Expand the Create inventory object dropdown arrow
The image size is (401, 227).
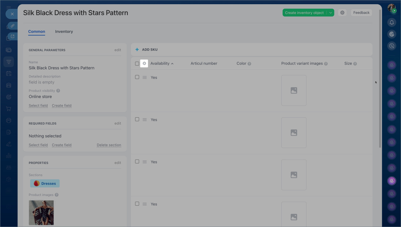331,13
